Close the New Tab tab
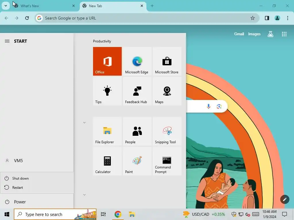294x220 pixels. click(142, 6)
